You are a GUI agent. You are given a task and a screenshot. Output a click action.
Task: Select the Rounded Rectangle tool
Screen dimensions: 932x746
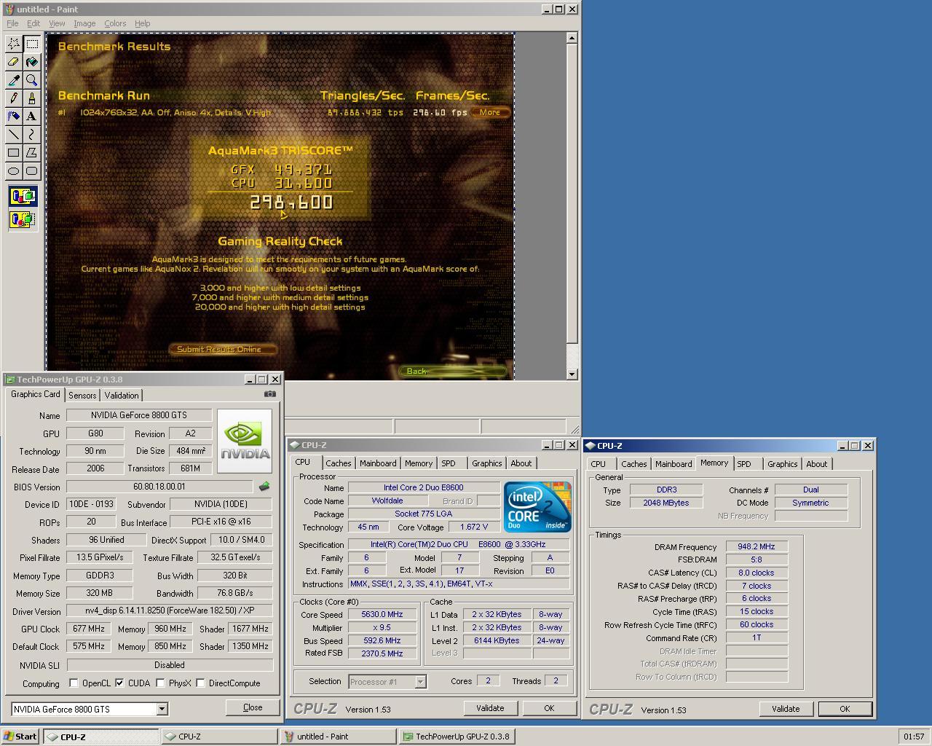pyautogui.click(x=32, y=171)
